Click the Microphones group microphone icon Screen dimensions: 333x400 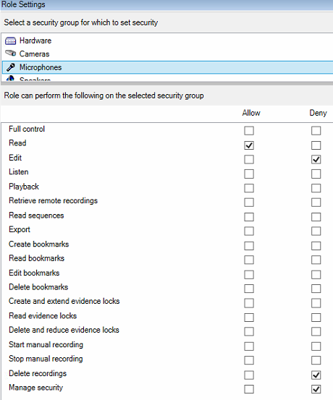point(10,67)
